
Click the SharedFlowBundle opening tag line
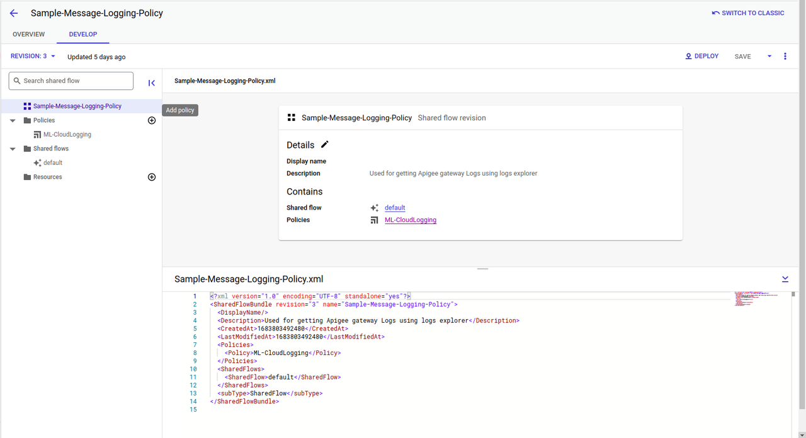pos(334,305)
